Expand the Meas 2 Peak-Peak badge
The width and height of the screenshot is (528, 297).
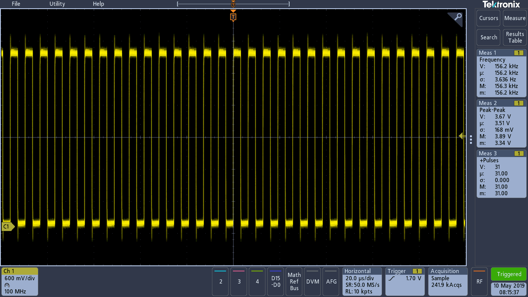coord(501,123)
